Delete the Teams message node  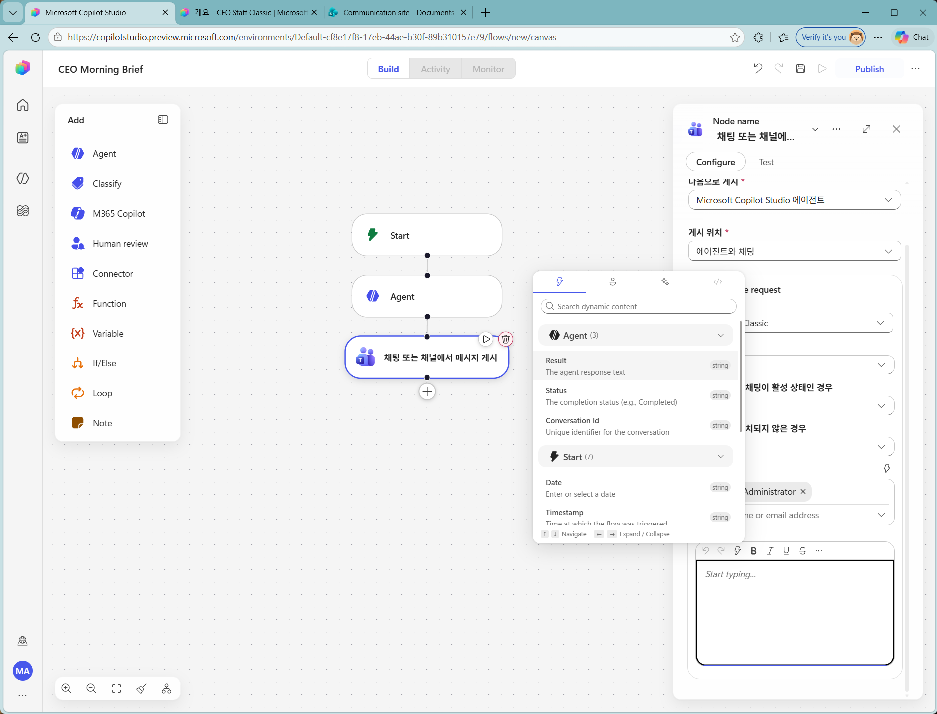[506, 339]
